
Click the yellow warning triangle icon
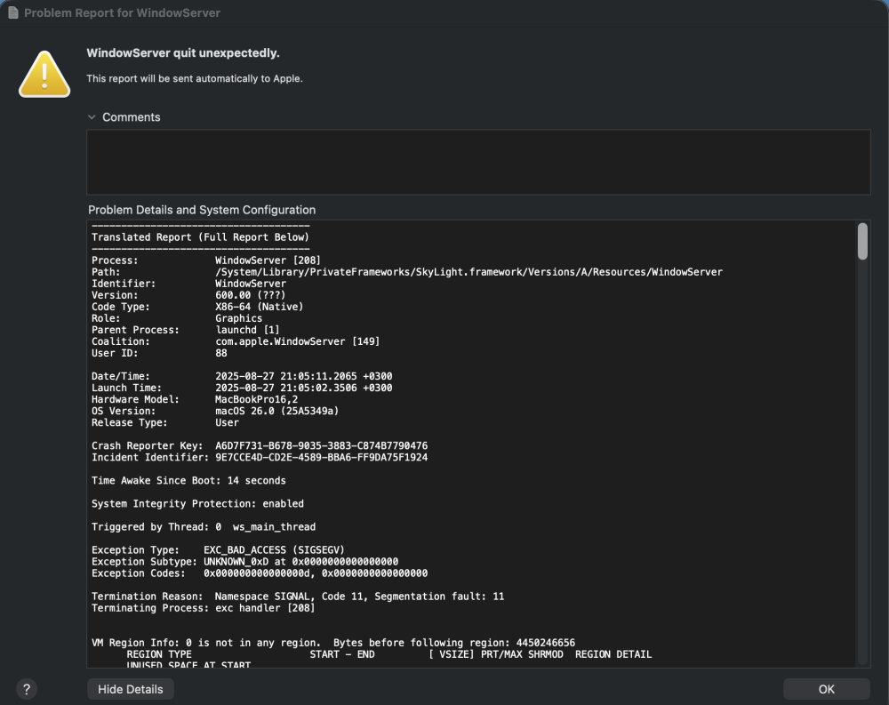click(44, 75)
